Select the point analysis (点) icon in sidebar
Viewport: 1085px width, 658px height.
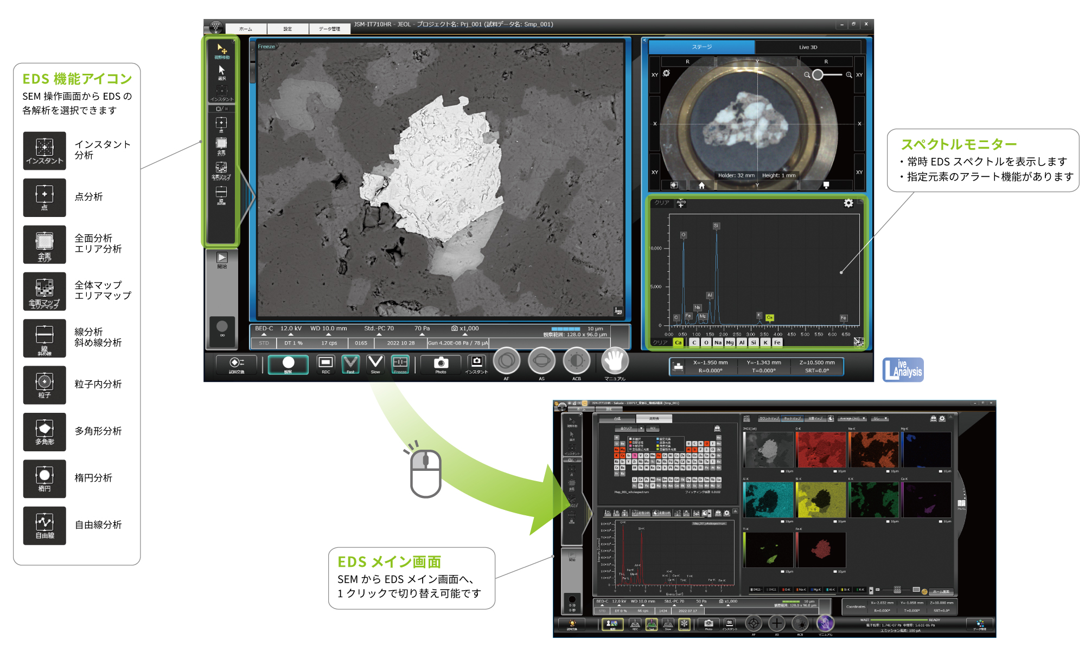point(221,124)
